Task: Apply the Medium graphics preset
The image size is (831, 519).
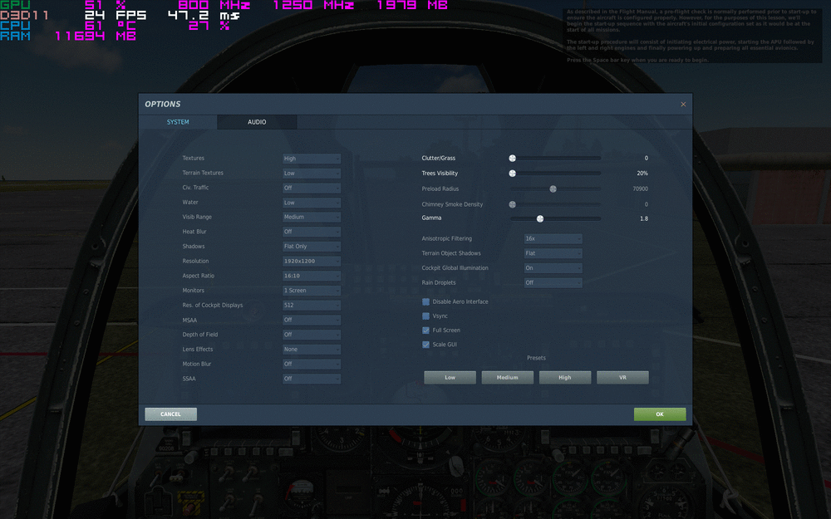Action: coord(507,377)
